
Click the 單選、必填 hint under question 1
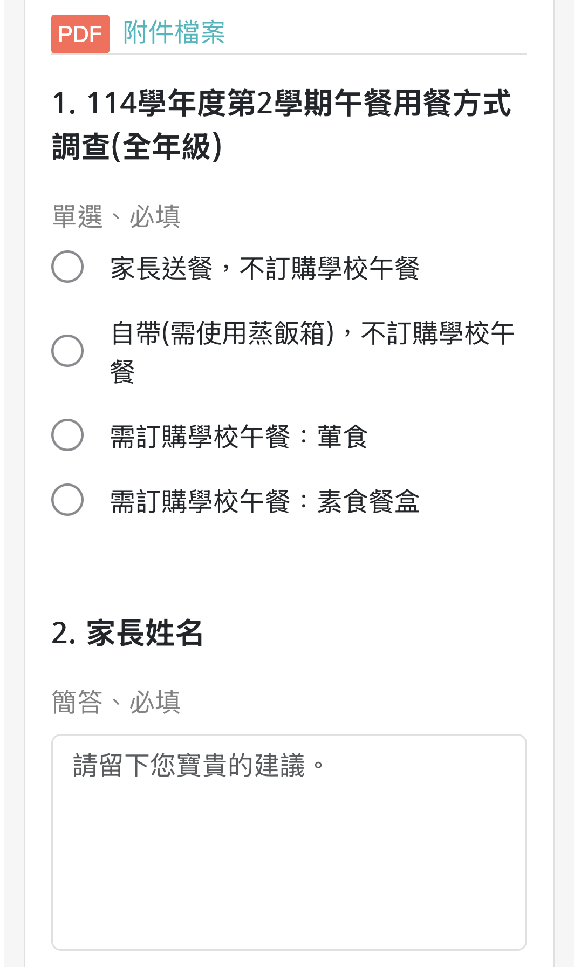[x=116, y=216]
